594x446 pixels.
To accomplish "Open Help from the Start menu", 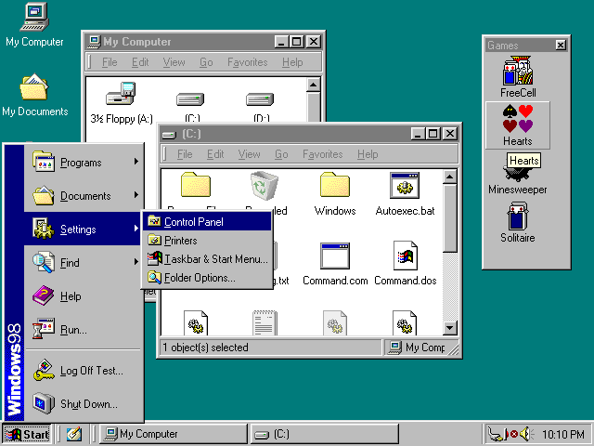I will coord(84,295).
